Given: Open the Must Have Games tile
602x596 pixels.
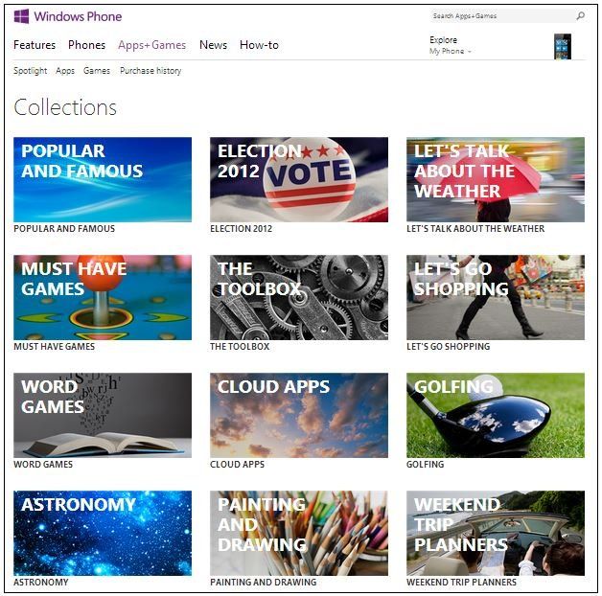Looking at the screenshot, I should [103, 297].
